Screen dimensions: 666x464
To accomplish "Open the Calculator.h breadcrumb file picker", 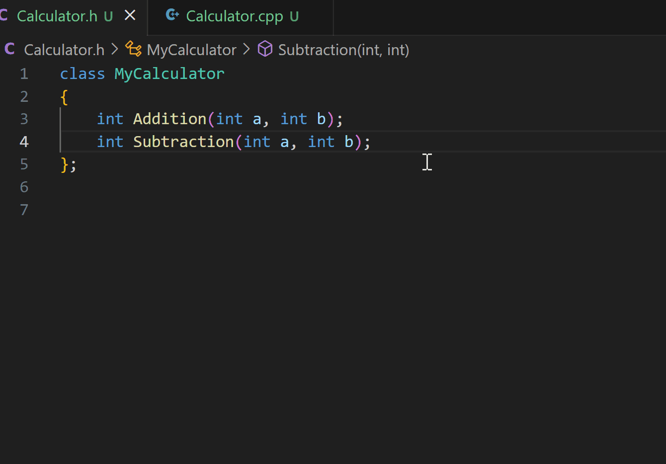I will 64,50.
